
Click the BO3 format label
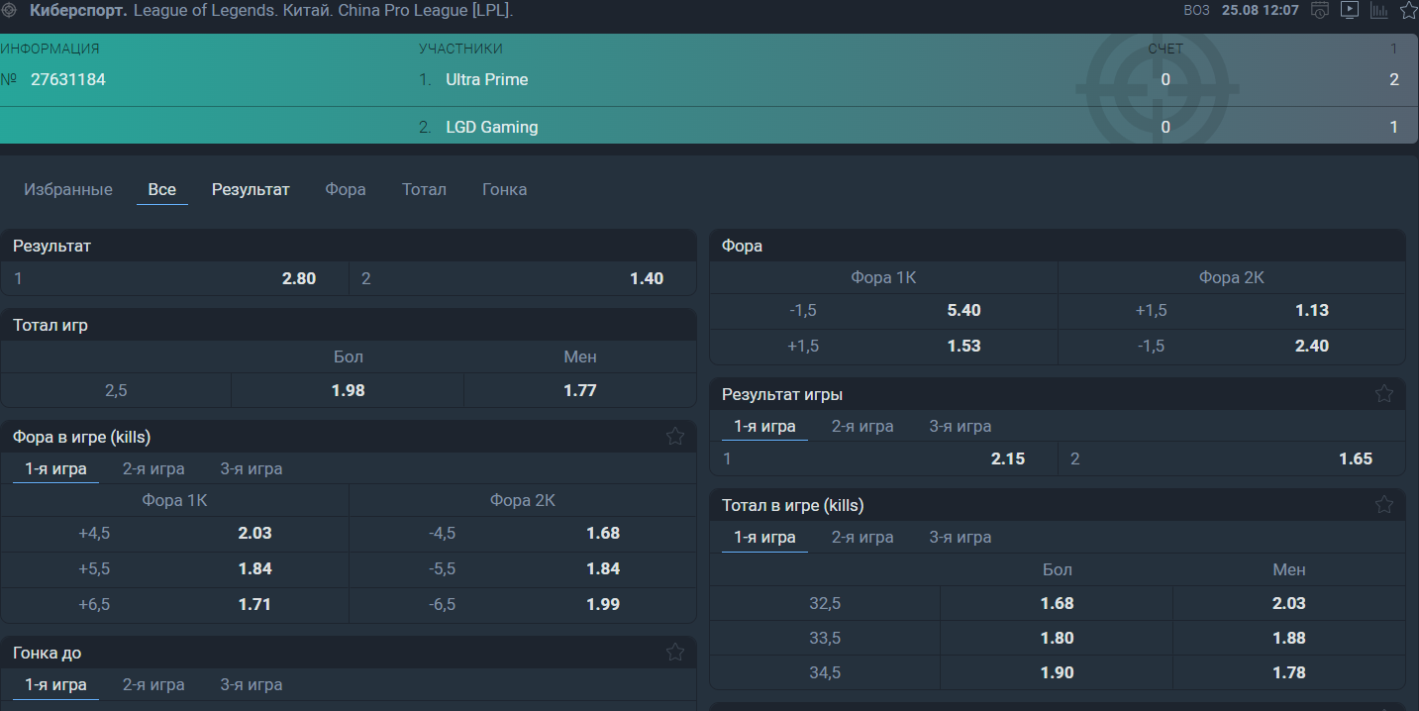pyautogui.click(x=1196, y=10)
